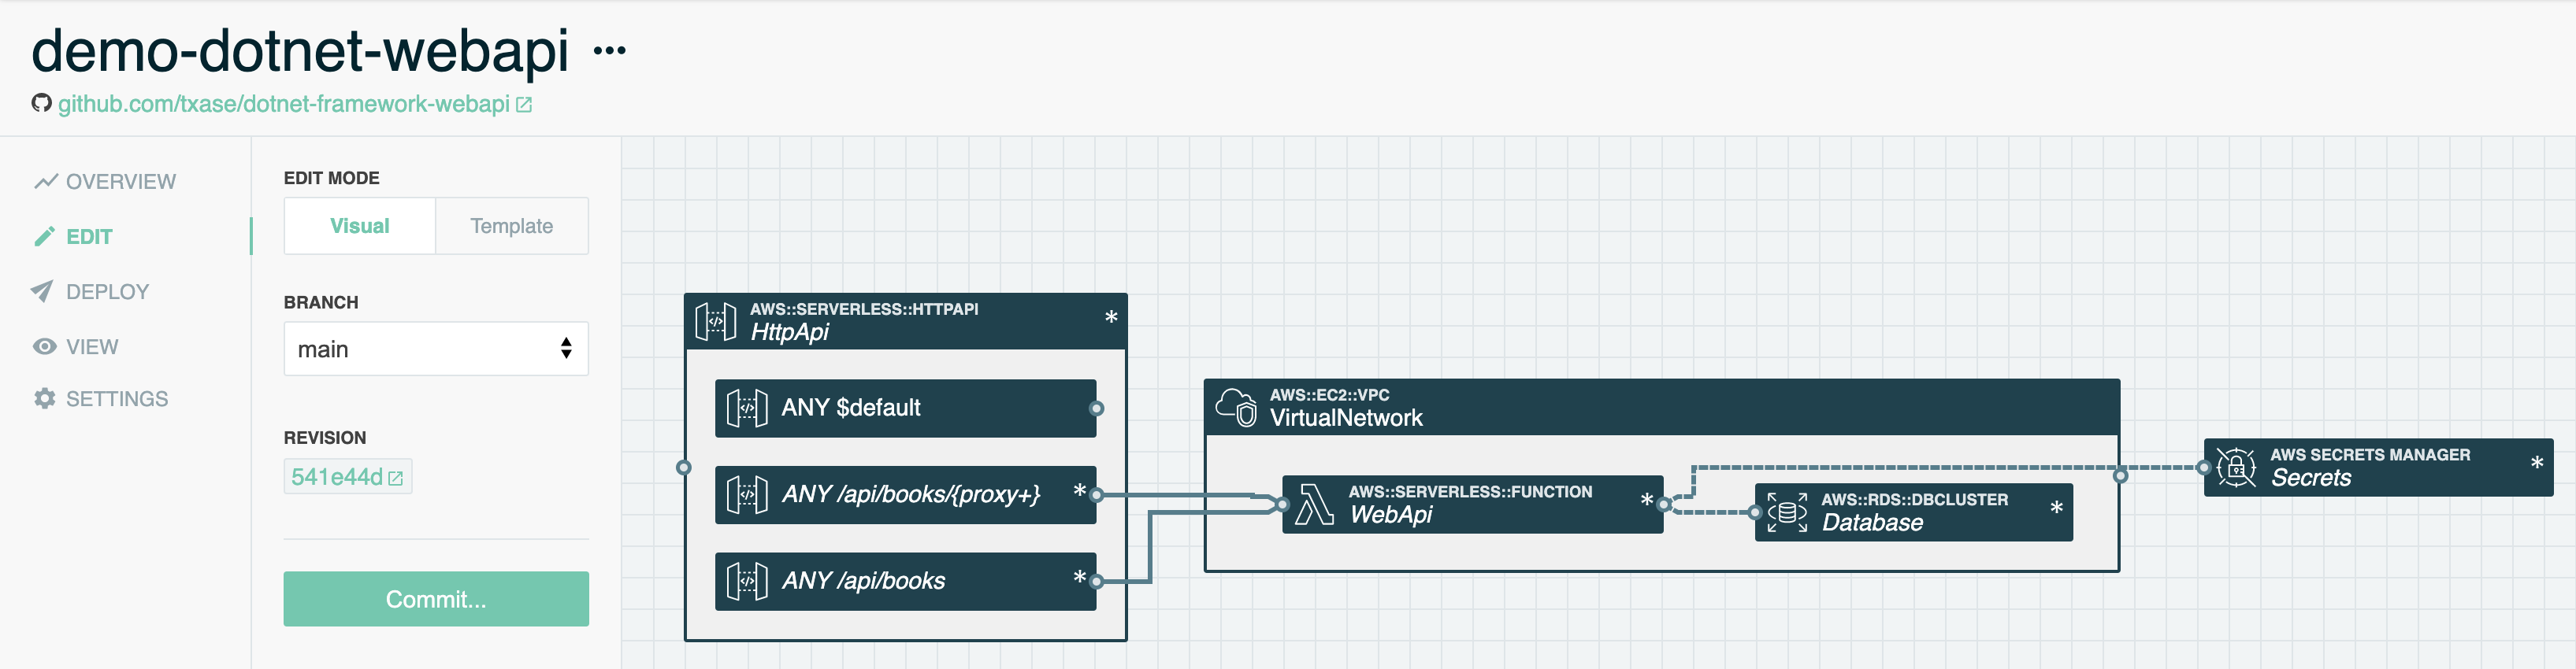Click asterisk on ANY /api/books/{proxy+} route
This screenshot has height=669, width=2576.
point(1080,490)
